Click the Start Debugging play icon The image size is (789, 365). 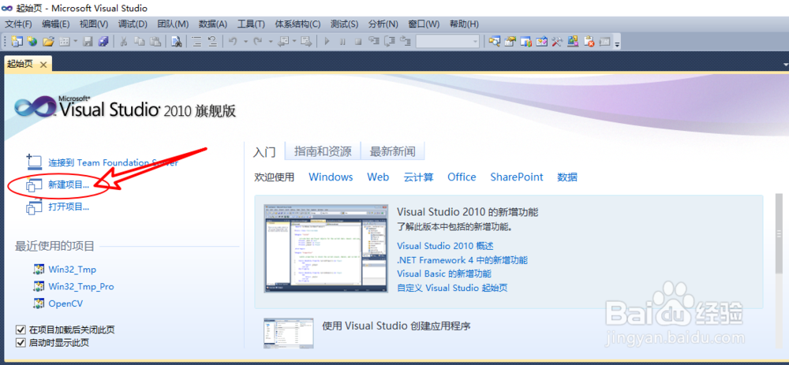327,41
